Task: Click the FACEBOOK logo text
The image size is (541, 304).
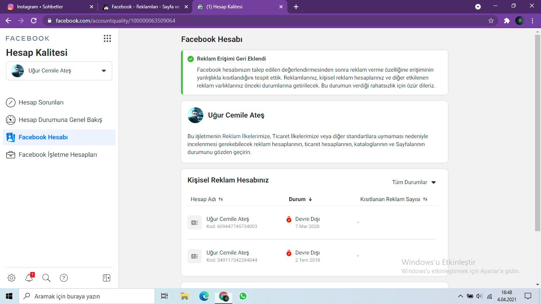Action: 28,38
